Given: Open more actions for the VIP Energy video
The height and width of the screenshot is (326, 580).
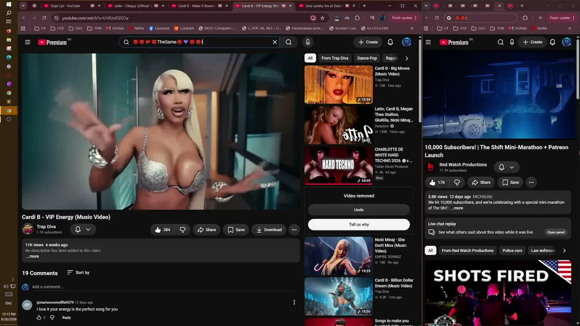Looking at the screenshot, I should pos(294,230).
